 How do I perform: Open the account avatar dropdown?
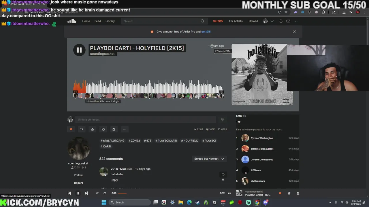[268, 21]
